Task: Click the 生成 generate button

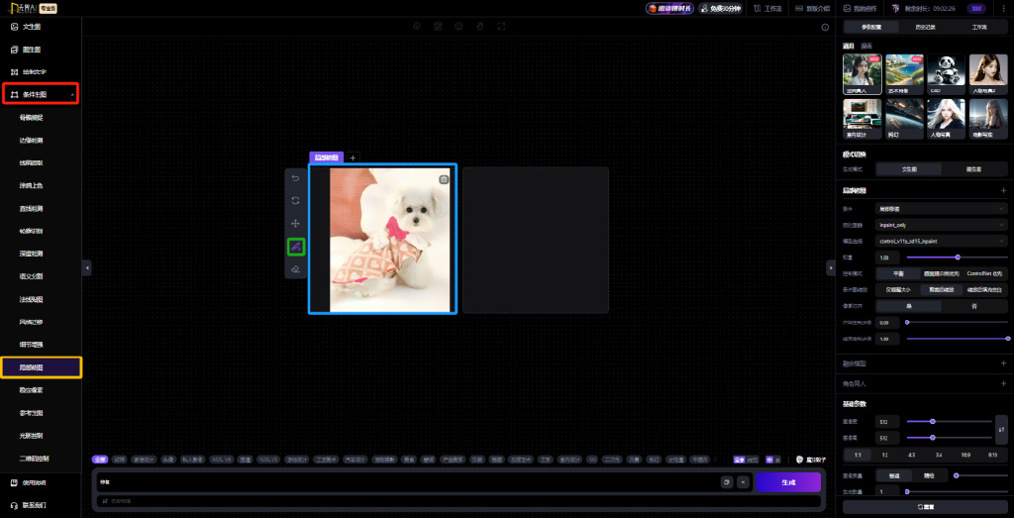Action: tap(788, 482)
